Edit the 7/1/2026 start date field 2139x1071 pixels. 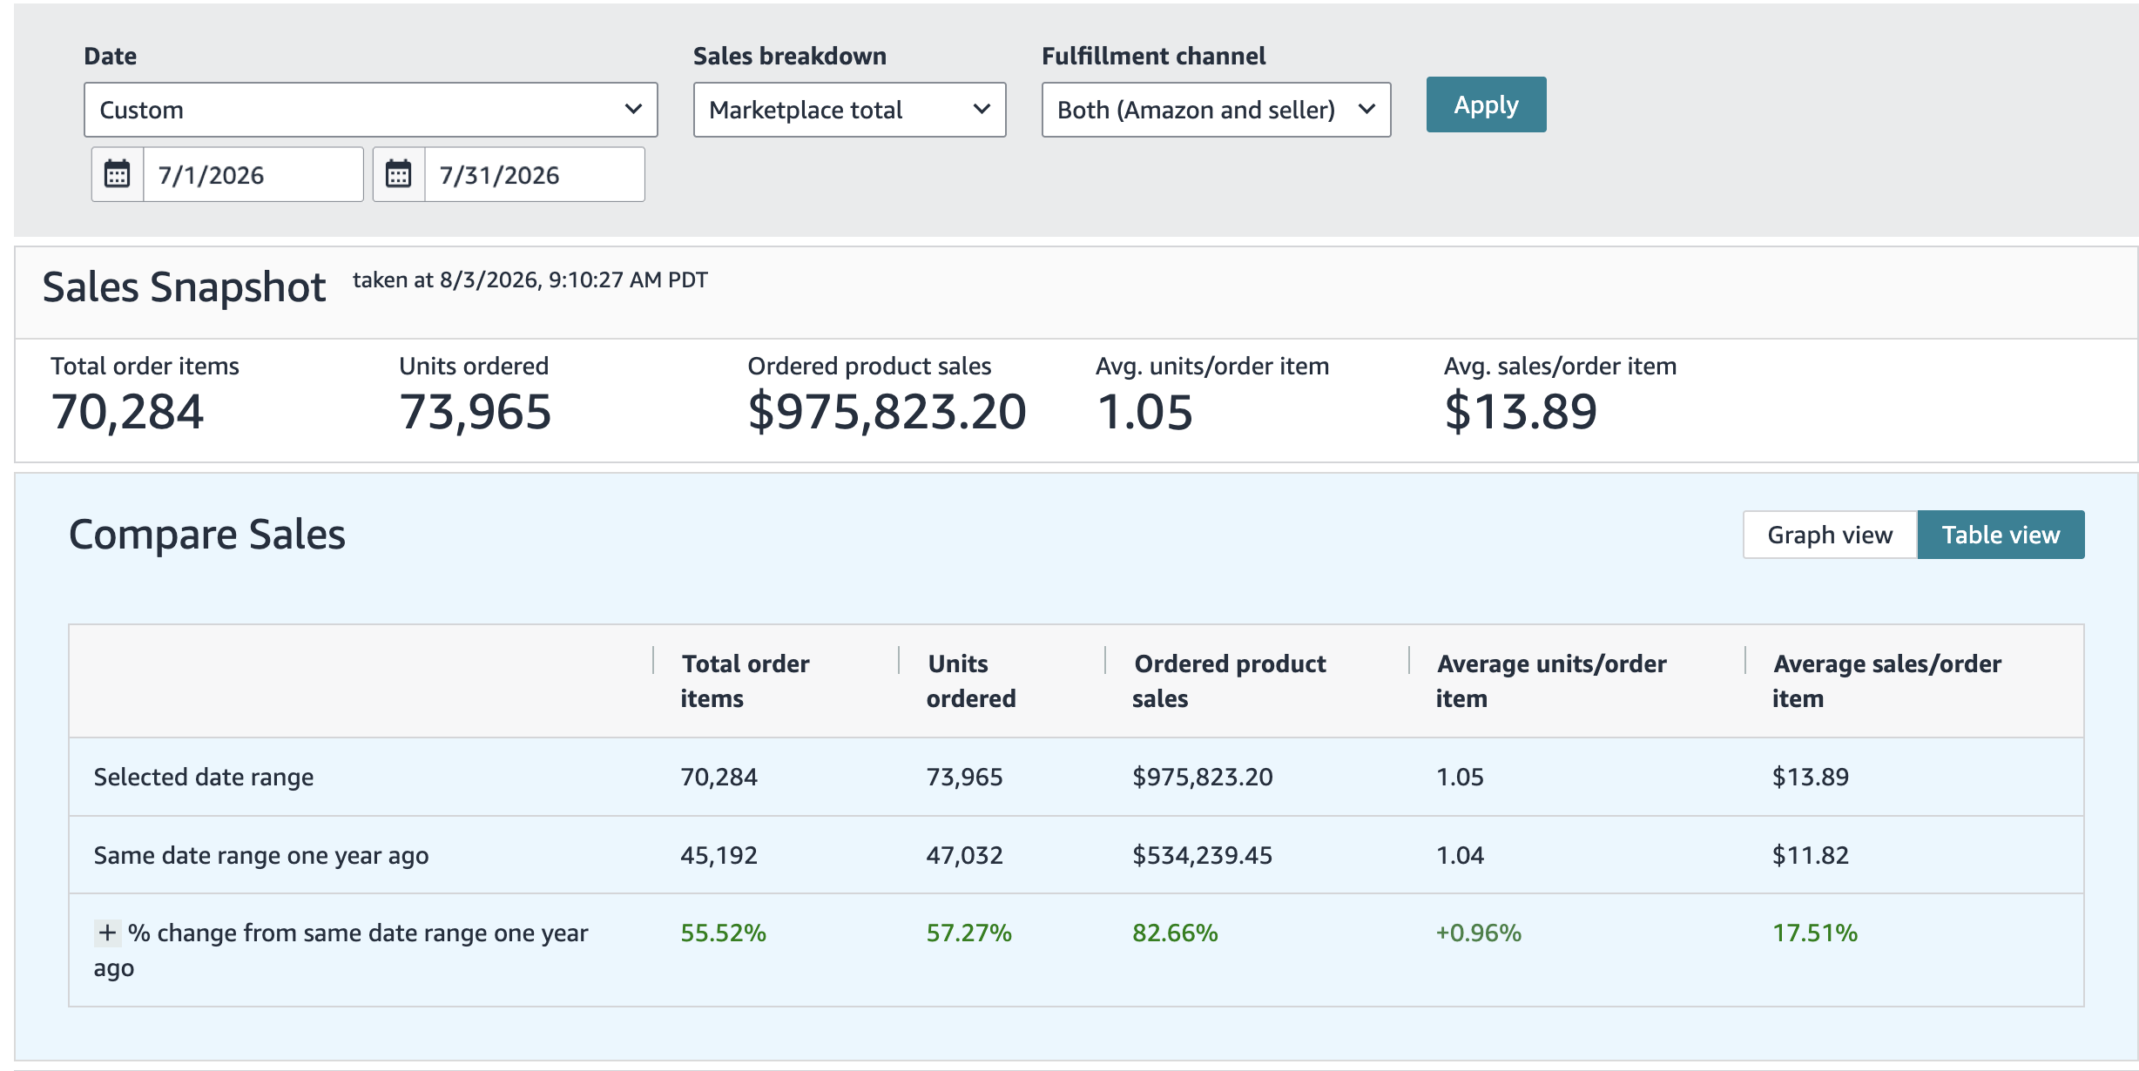(253, 174)
